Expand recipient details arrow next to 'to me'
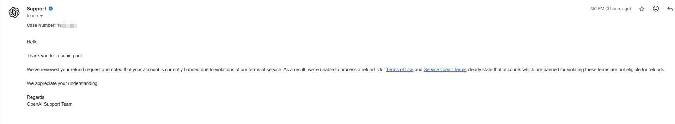This screenshot has height=124, width=675. pyautogui.click(x=41, y=16)
